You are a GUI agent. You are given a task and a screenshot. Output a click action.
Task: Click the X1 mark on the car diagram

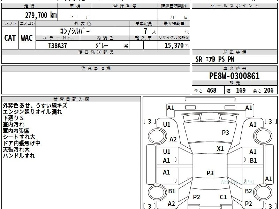220,149
